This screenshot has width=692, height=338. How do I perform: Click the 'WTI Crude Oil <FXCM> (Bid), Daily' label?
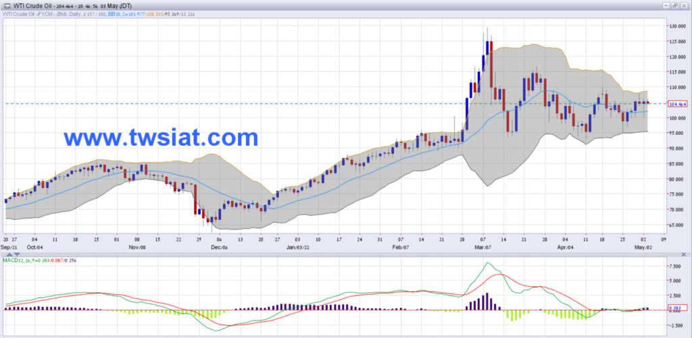click(x=41, y=14)
